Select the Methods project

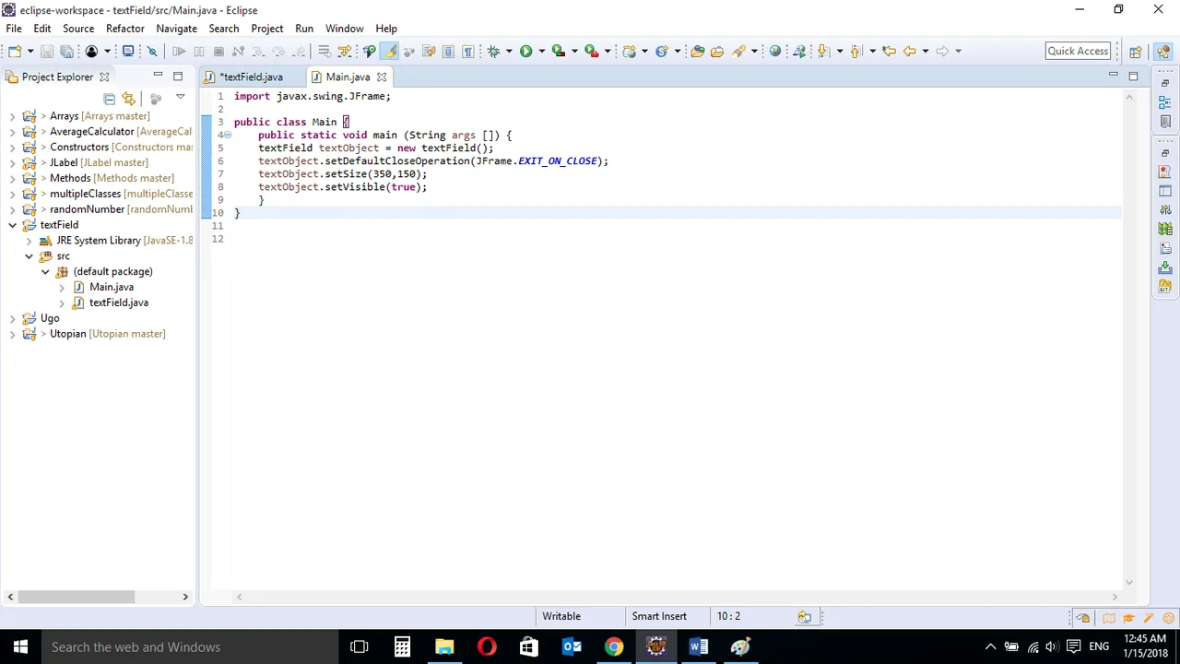coord(70,178)
